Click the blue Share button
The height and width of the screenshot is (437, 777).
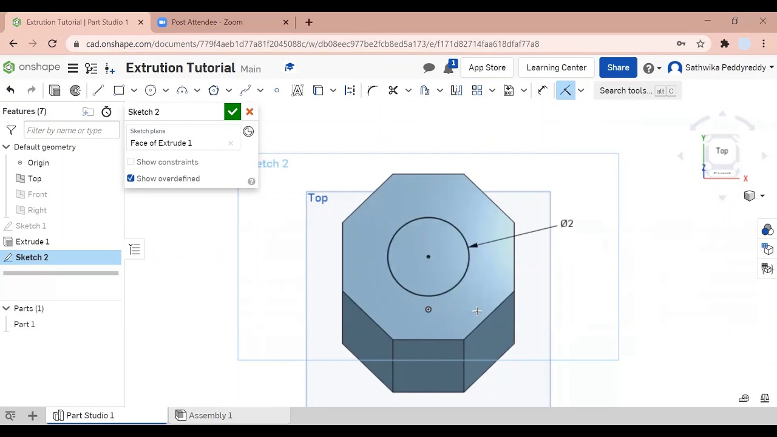click(x=618, y=67)
